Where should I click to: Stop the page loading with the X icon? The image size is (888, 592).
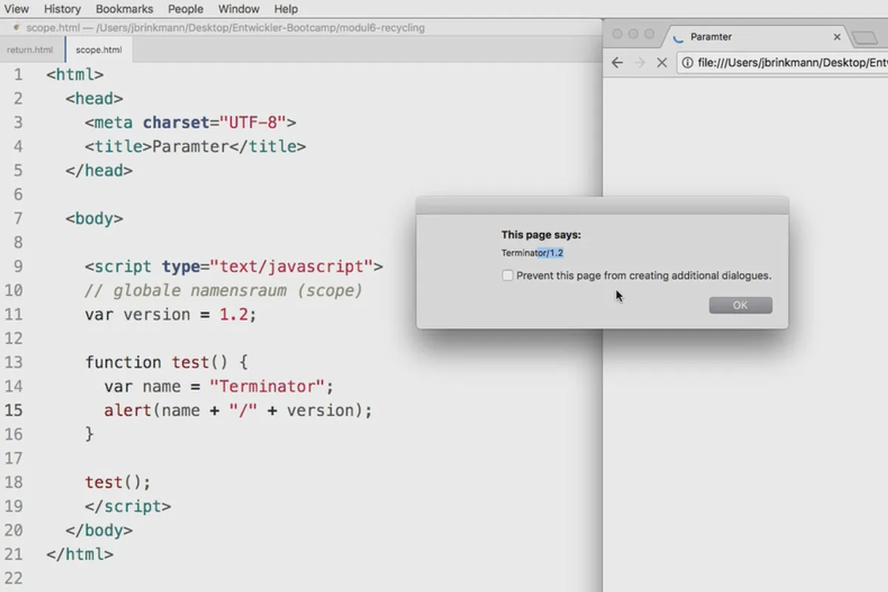pyautogui.click(x=662, y=63)
